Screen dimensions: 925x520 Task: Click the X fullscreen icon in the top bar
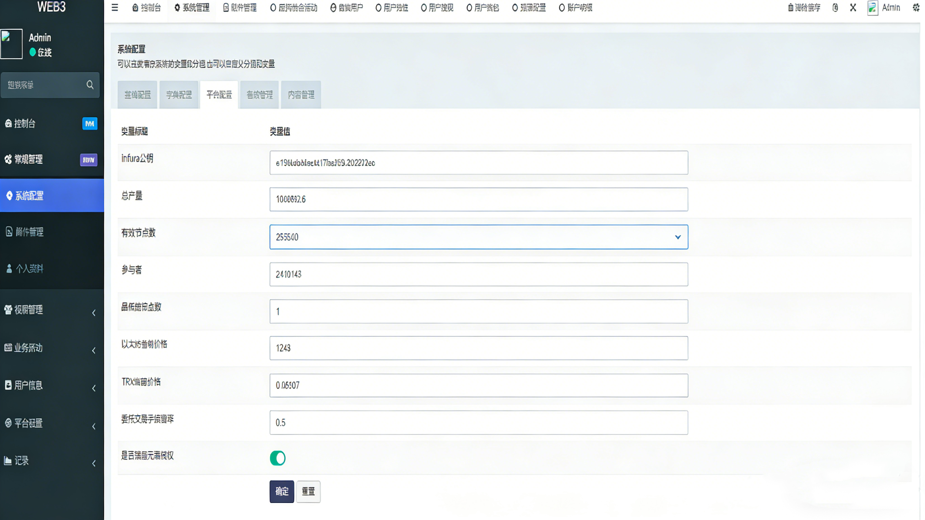click(x=853, y=7)
